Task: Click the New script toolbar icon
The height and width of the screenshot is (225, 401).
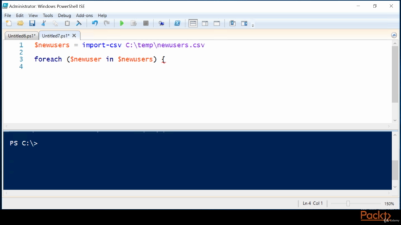Action: pos(9,24)
